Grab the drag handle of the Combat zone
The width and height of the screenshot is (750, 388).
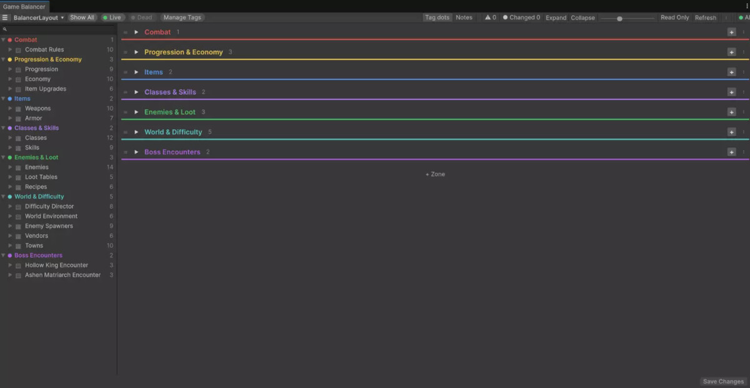click(126, 32)
